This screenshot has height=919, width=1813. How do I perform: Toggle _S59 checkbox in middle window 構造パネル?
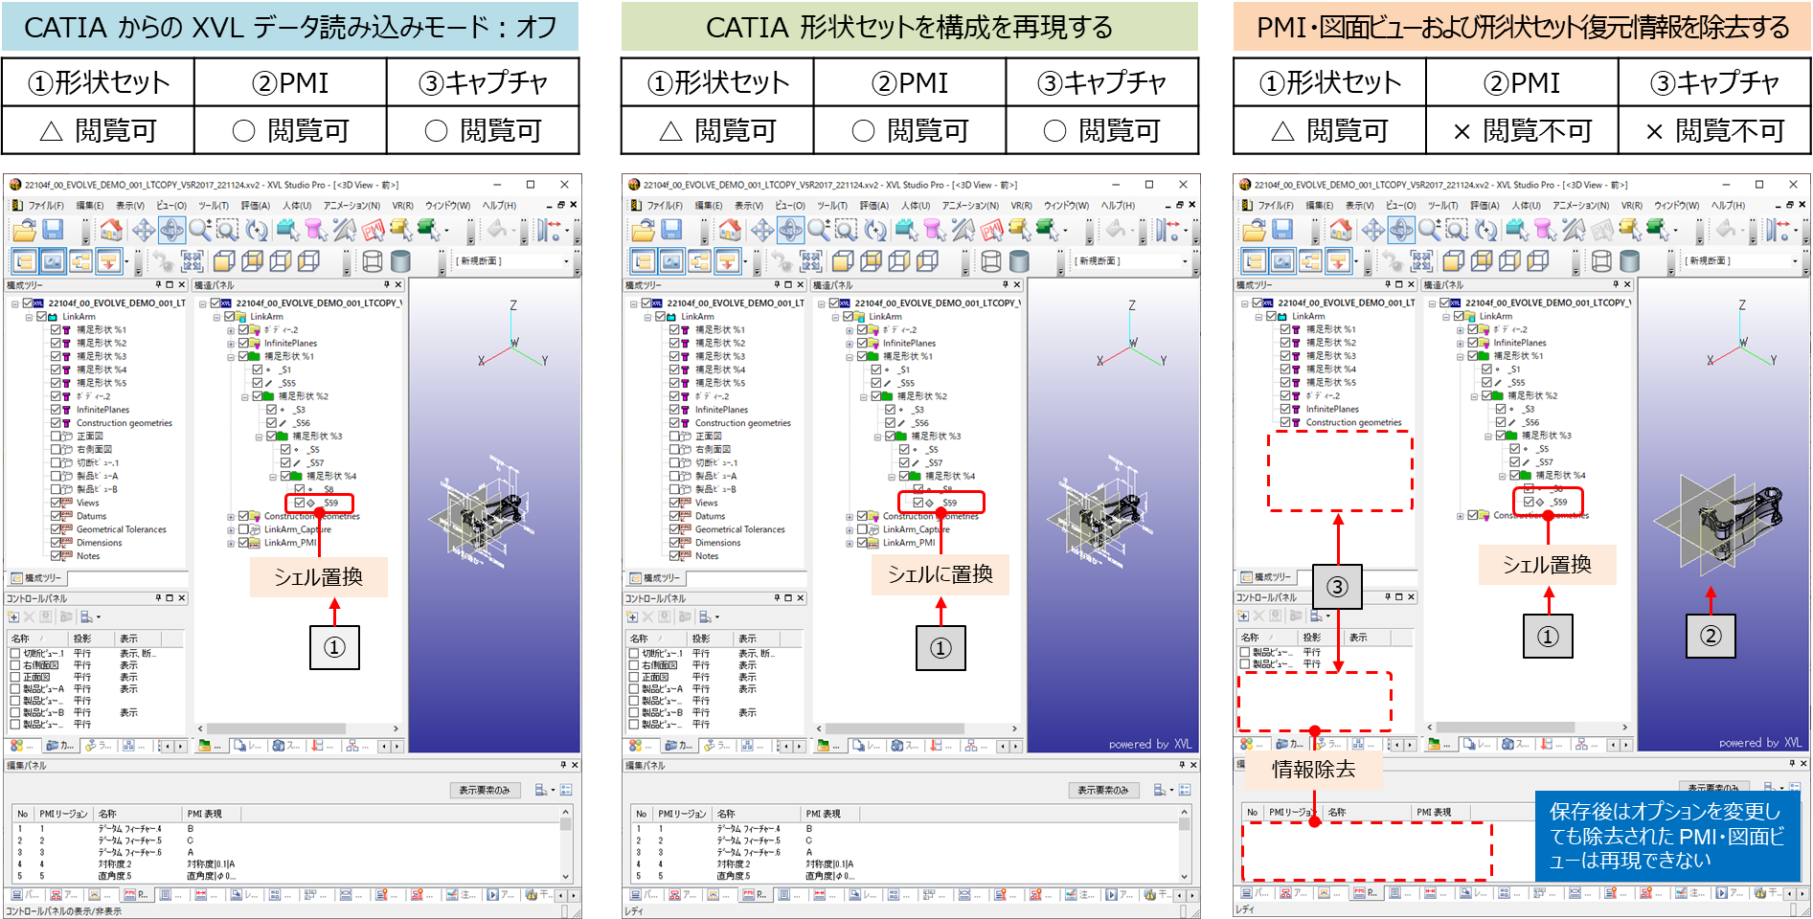point(918,503)
